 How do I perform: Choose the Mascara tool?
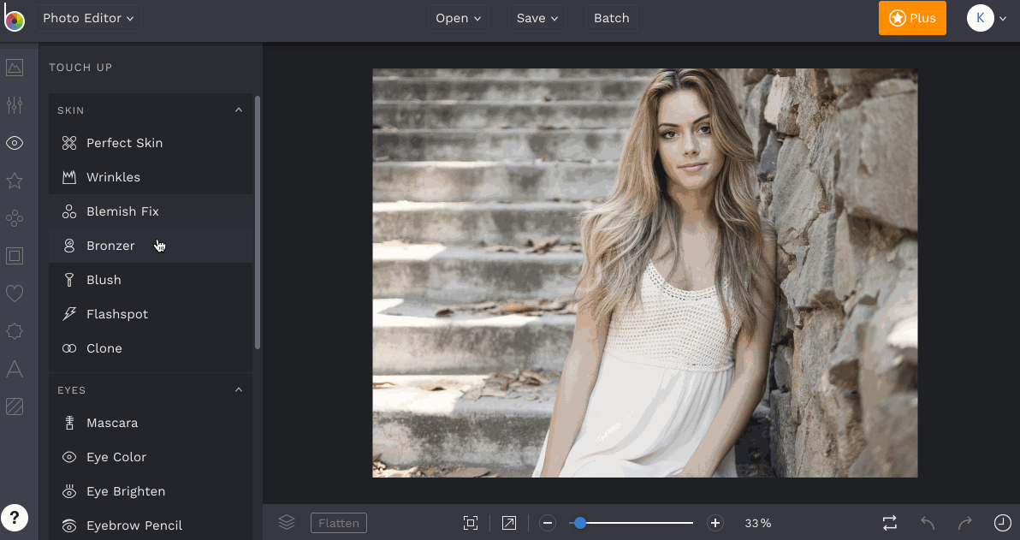[151, 423]
